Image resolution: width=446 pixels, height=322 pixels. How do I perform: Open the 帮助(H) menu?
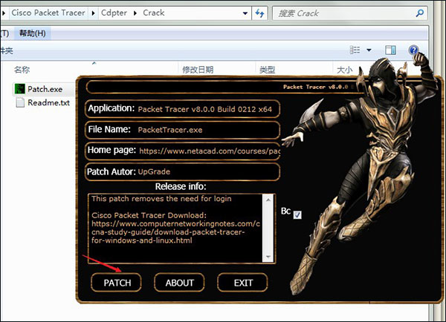[x=32, y=33]
